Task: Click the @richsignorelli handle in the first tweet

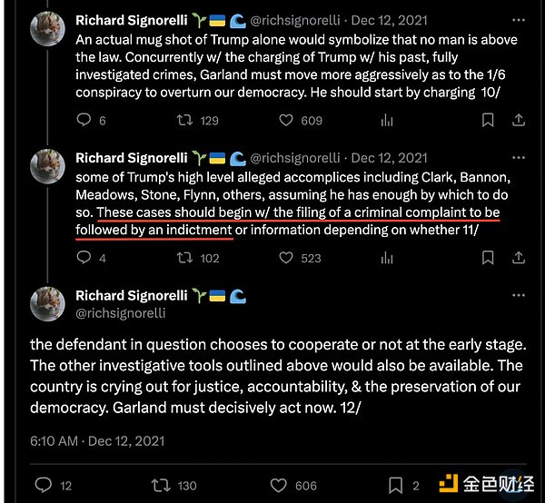Action: point(294,19)
